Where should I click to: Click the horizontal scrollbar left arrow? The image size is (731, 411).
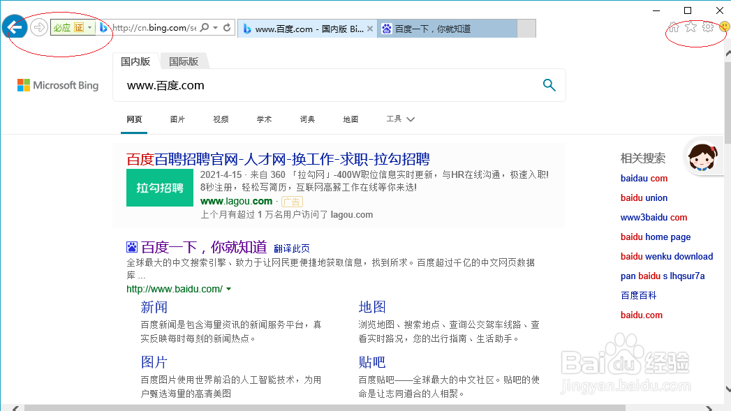pyautogui.click(x=15, y=408)
